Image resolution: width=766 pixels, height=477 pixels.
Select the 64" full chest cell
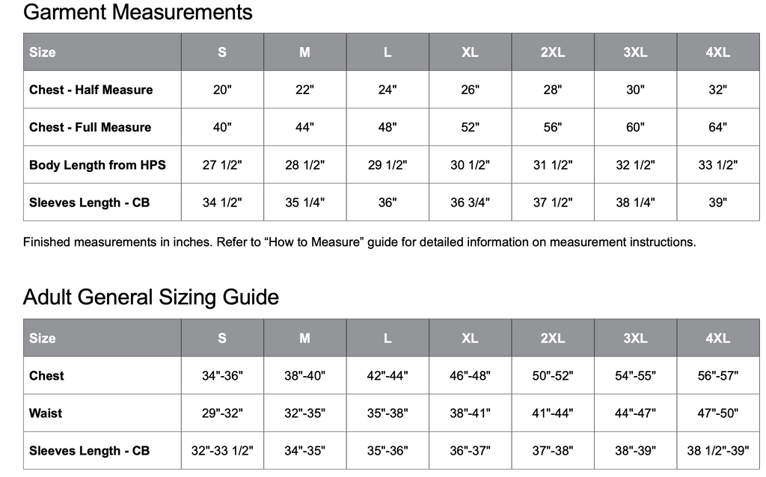(717, 127)
